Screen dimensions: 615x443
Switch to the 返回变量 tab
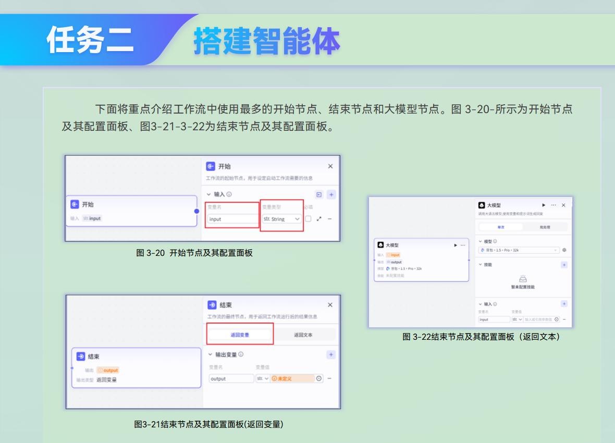[x=240, y=335]
